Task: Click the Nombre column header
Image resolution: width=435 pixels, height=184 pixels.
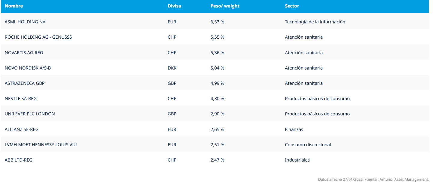Action: point(14,6)
